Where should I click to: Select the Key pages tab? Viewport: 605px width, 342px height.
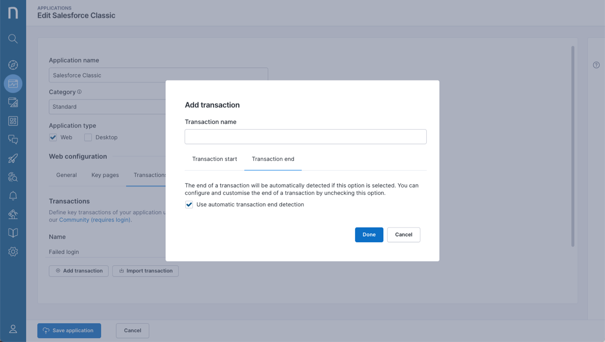click(x=105, y=175)
